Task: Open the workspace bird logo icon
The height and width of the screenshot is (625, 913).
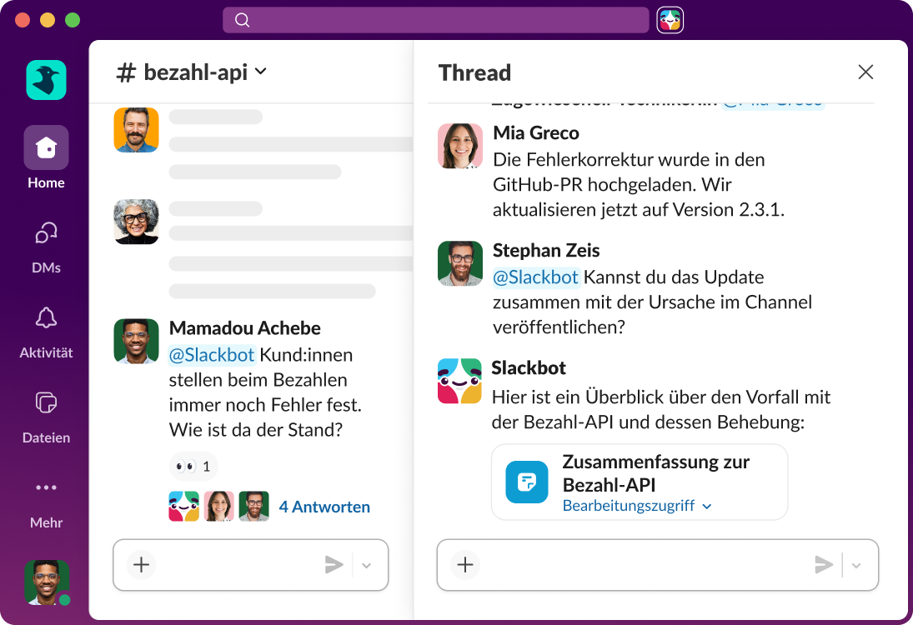Action: click(x=46, y=80)
